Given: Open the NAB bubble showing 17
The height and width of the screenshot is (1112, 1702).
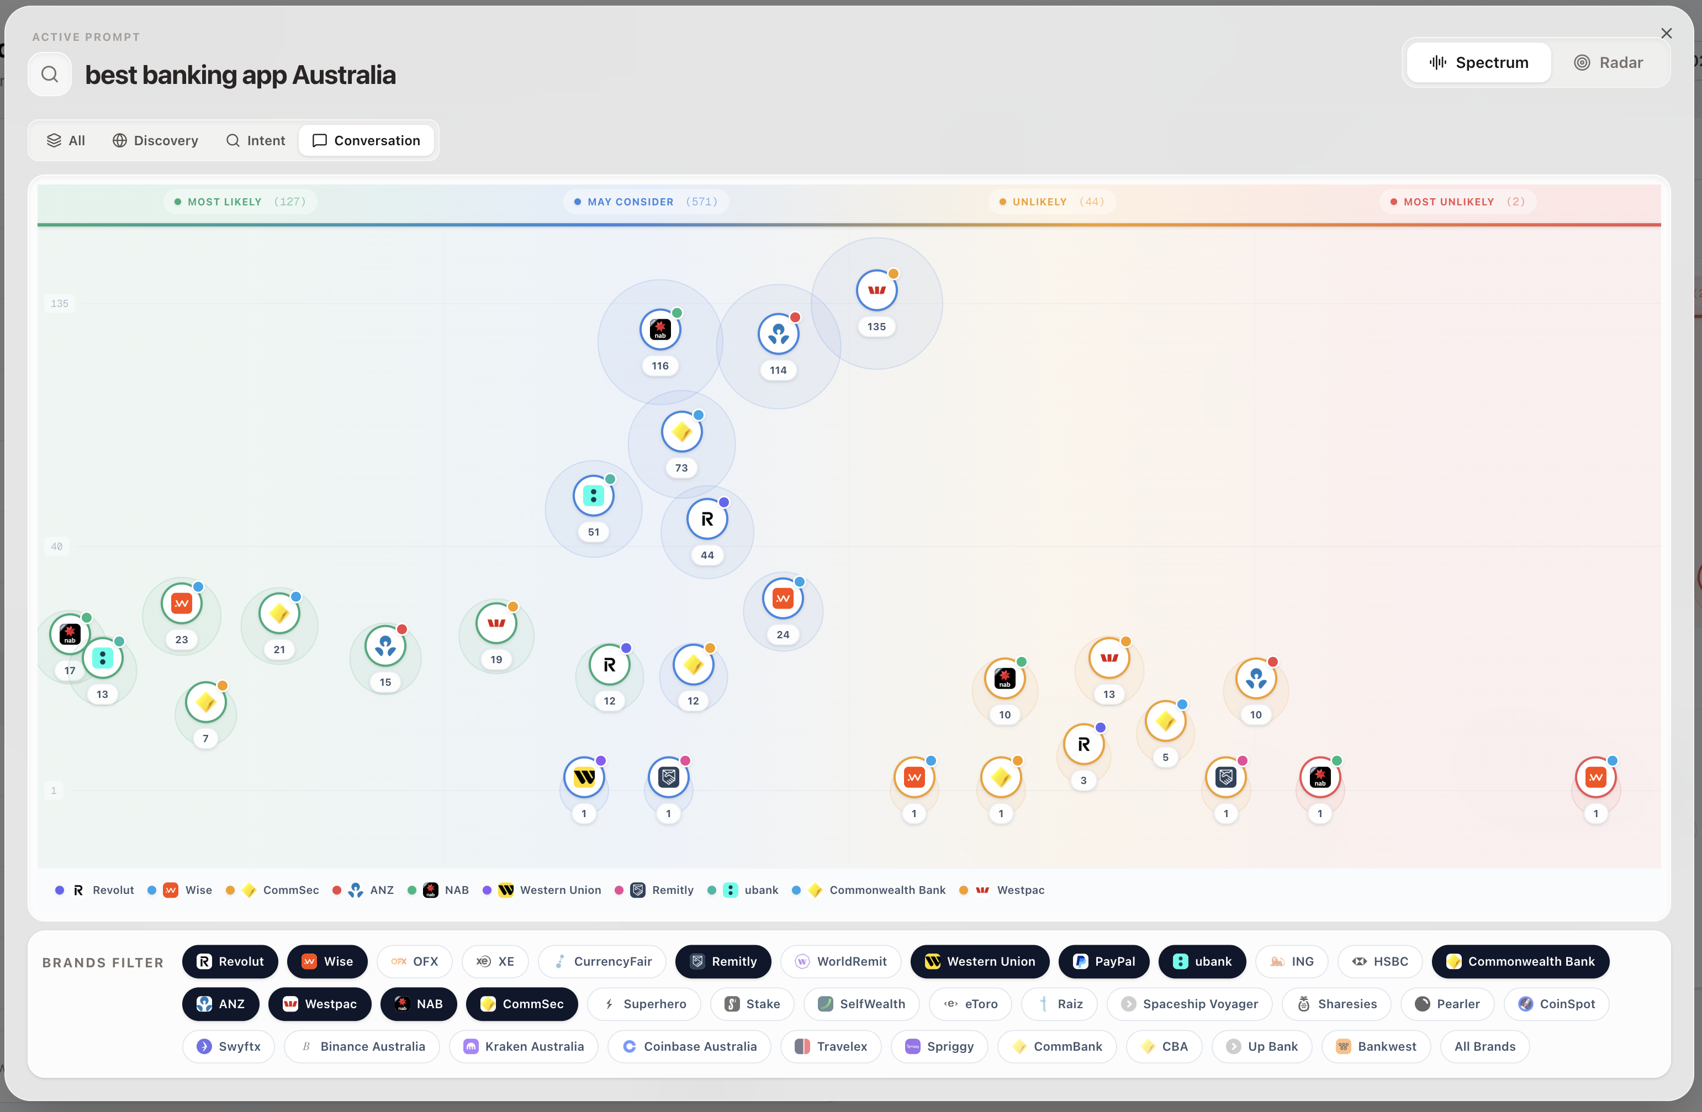Looking at the screenshot, I should point(70,634).
